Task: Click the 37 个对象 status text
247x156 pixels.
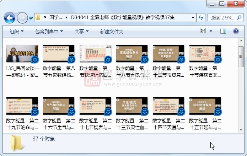Action: [44, 139]
